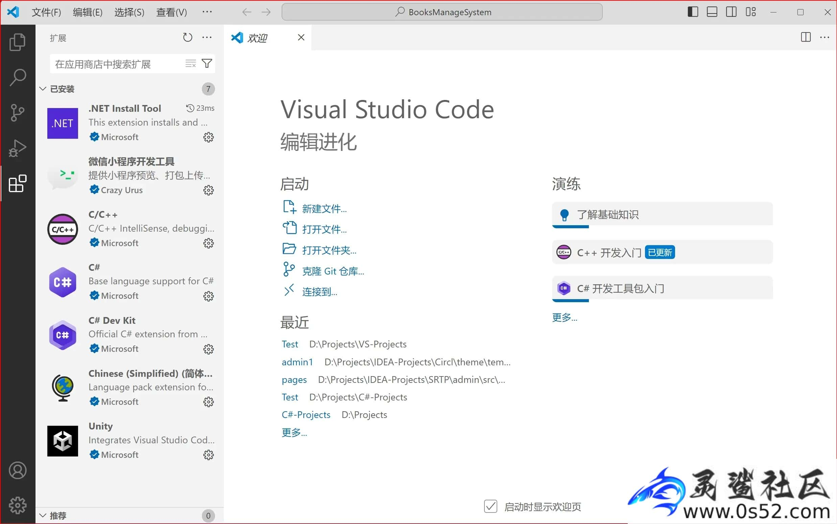Image resolution: width=837 pixels, height=524 pixels.
Task: Open 了解基础知识 walkthrough
Action: [662, 214]
